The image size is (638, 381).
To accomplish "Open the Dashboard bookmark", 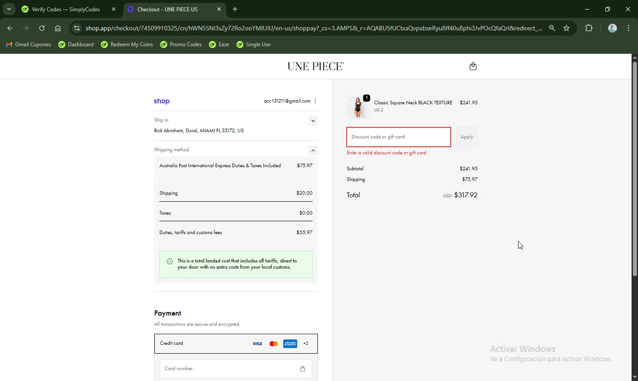I will [76, 44].
